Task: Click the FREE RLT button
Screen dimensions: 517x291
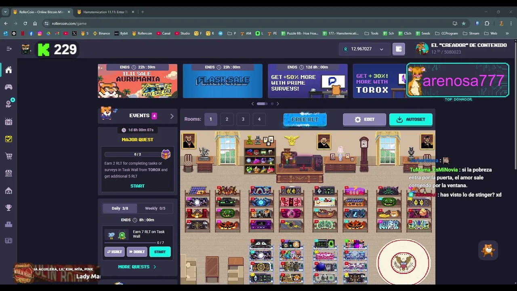Action: click(x=305, y=120)
